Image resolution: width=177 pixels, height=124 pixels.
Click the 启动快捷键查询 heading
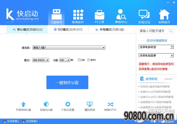point(157,41)
